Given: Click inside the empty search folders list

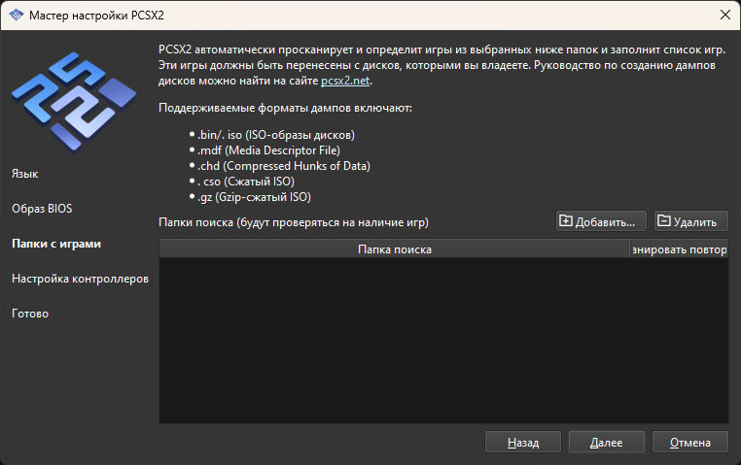Looking at the screenshot, I should pos(443,340).
